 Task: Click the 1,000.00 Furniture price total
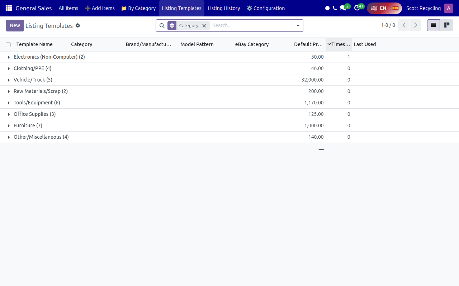314,125
